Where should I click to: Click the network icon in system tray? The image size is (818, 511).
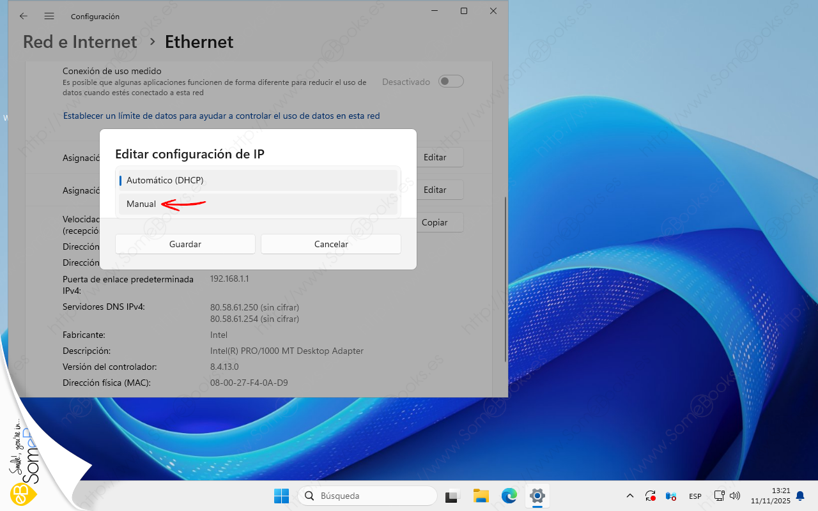(x=719, y=496)
